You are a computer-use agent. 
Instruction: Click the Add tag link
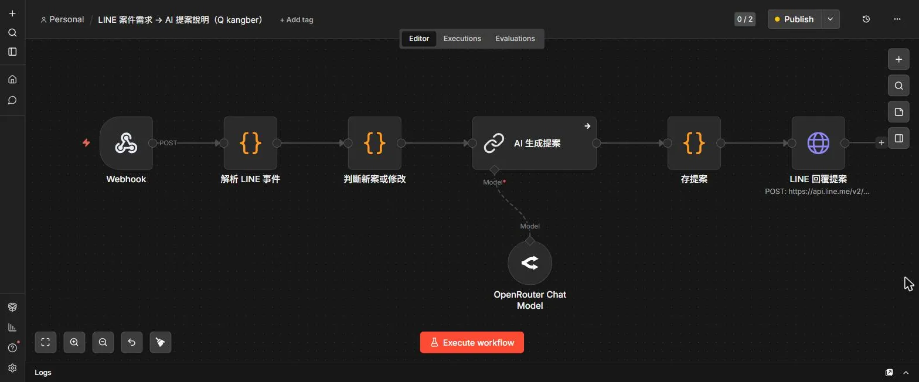(297, 20)
